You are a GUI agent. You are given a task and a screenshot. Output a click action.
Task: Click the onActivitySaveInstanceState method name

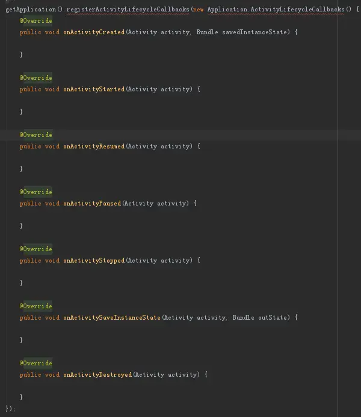(112, 317)
